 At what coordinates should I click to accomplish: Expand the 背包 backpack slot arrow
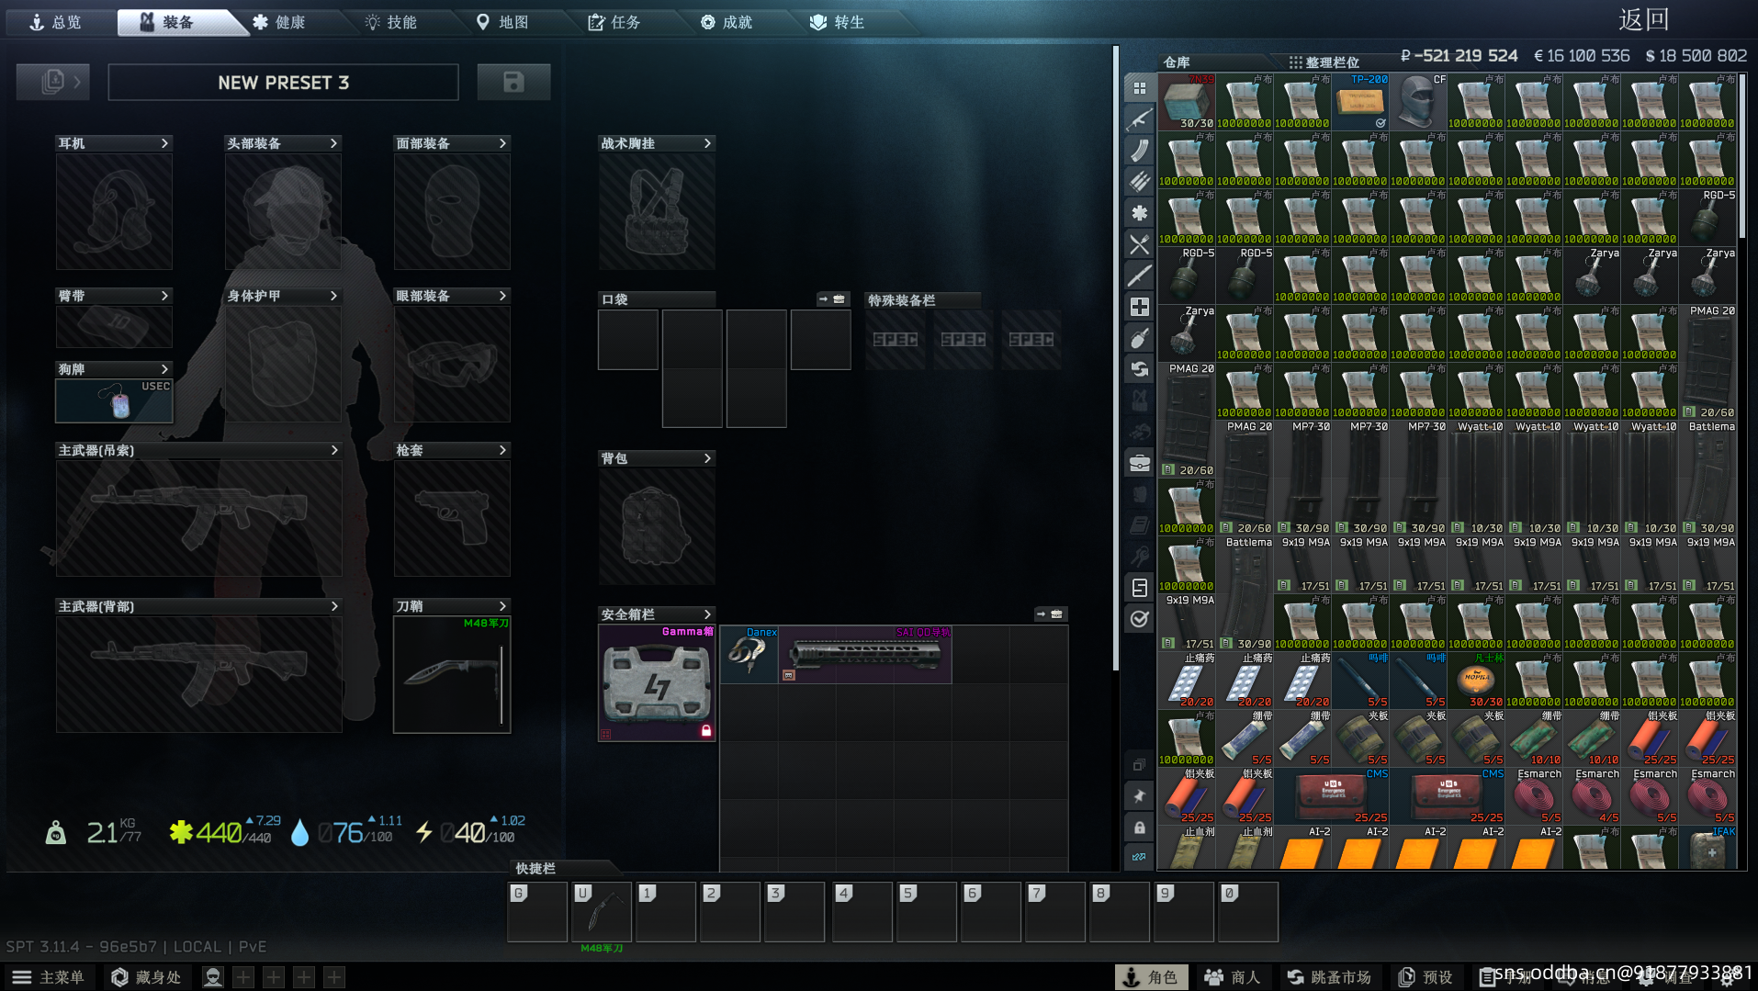pyautogui.click(x=707, y=458)
